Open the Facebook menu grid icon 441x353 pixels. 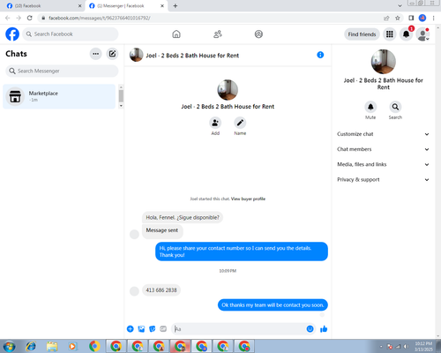click(x=390, y=34)
